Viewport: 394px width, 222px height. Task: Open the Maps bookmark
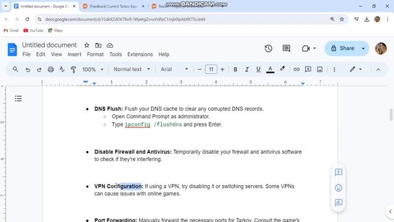click(55, 30)
